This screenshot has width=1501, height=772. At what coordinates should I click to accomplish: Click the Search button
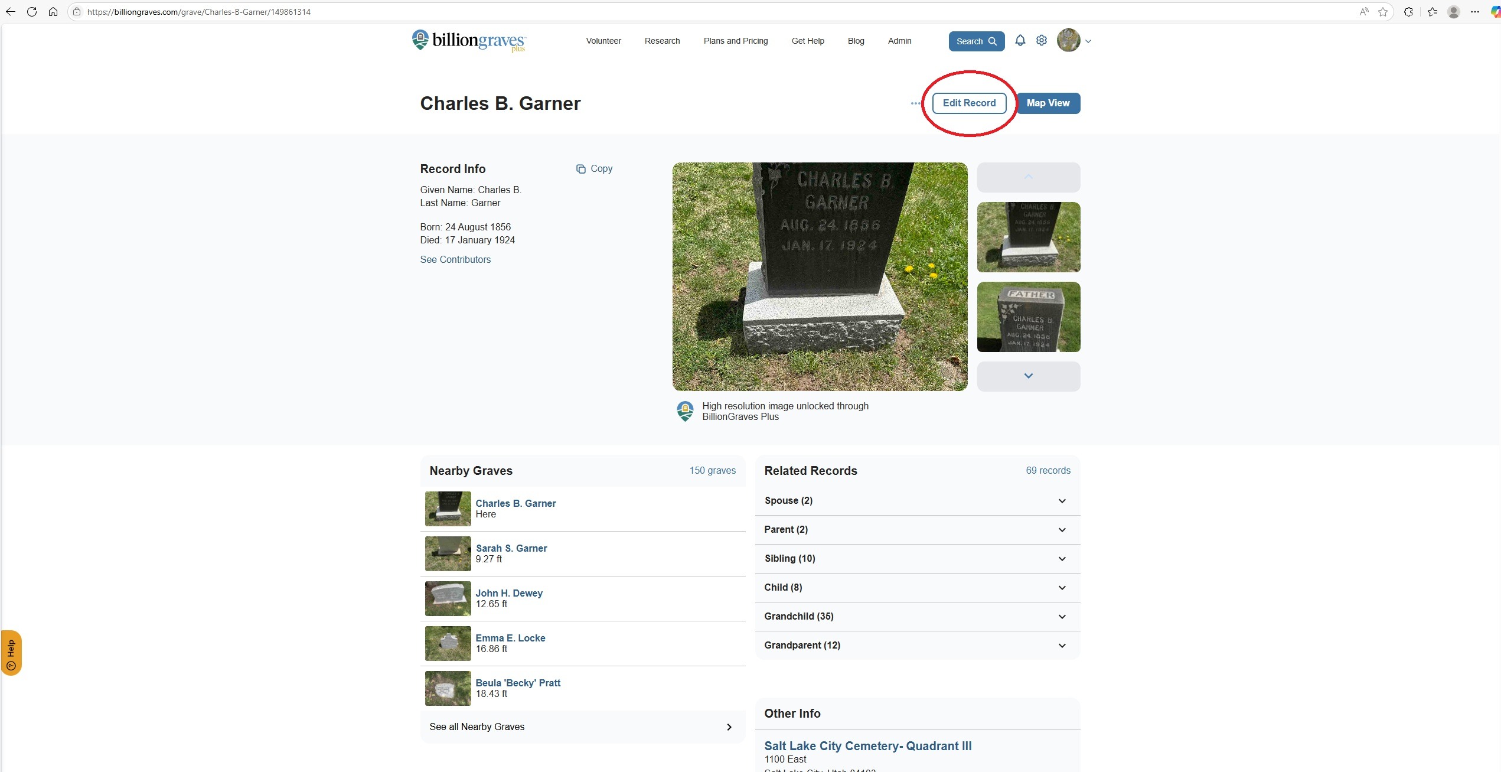[x=976, y=41]
